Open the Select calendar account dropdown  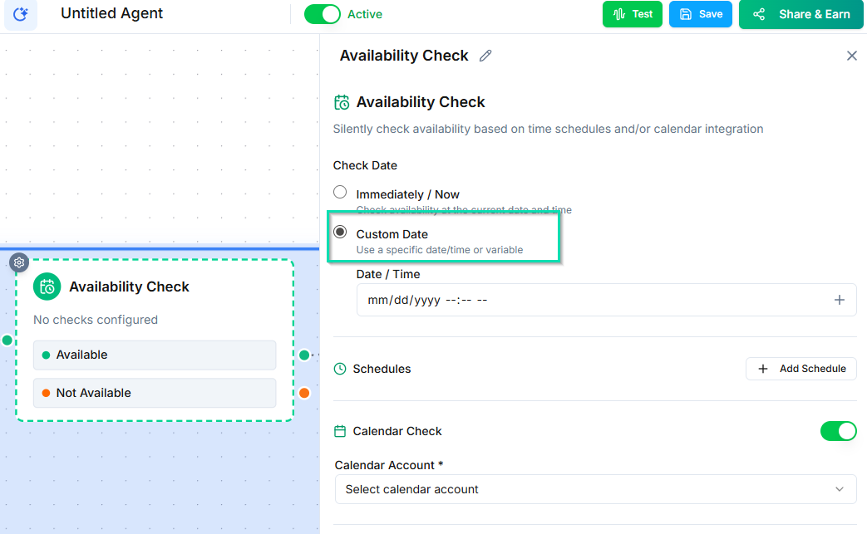595,489
